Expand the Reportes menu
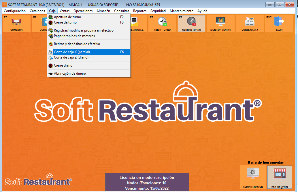This screenshot has height=192, width=298. pos(140,11)
